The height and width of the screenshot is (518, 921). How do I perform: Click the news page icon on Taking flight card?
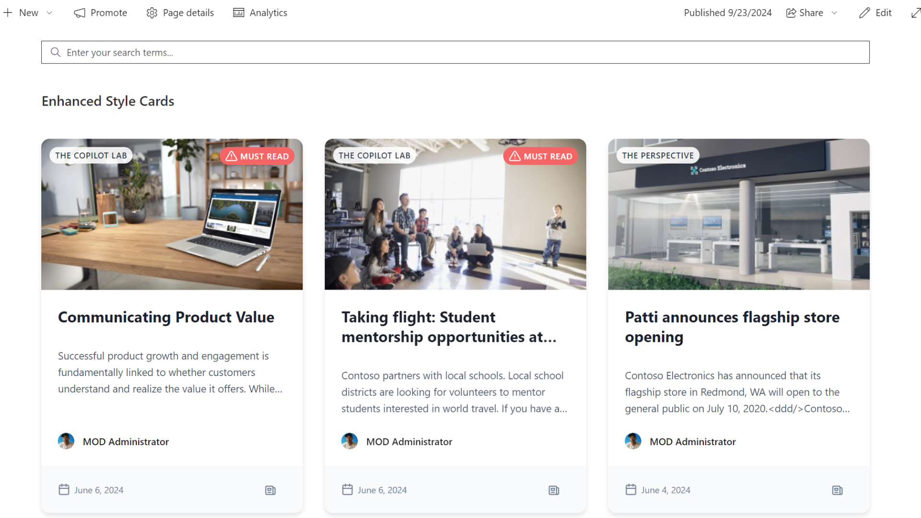click(x=554, y=490)
